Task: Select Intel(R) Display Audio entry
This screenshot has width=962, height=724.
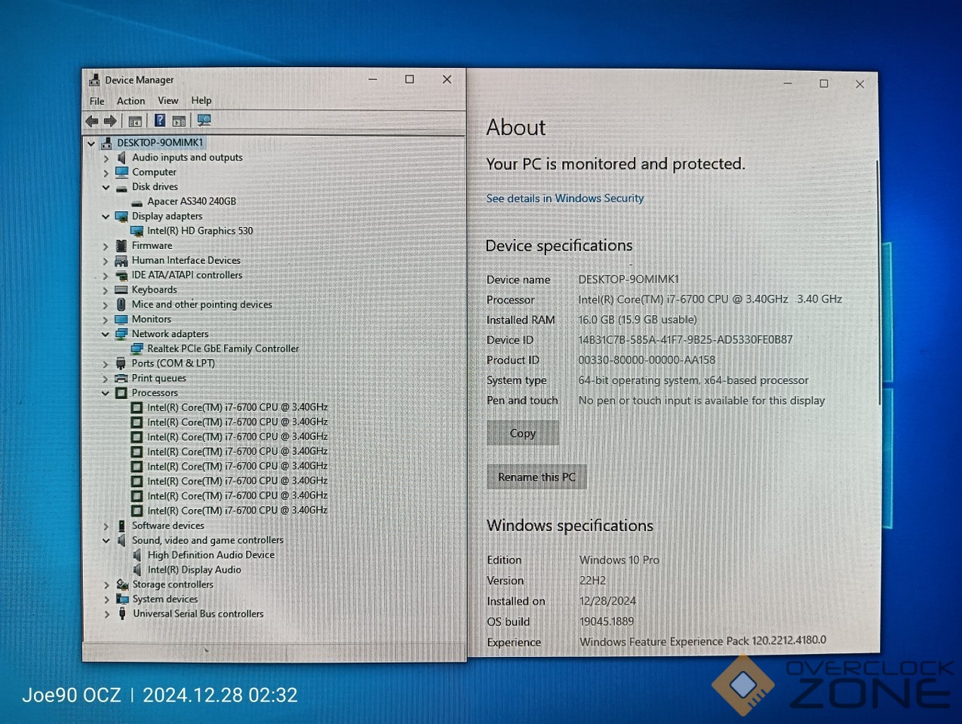Action: point(195,570)
